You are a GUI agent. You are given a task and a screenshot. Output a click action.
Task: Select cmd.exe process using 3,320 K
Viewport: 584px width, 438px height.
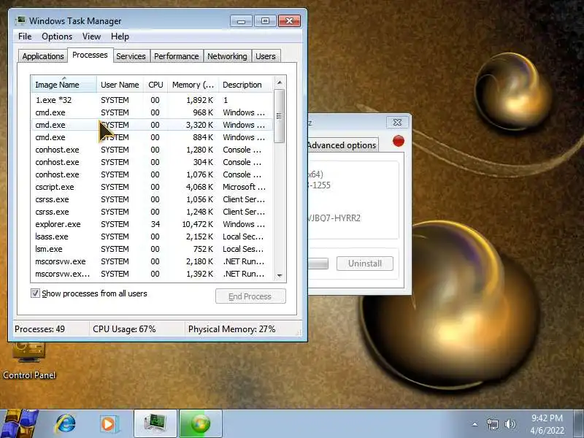152,125
